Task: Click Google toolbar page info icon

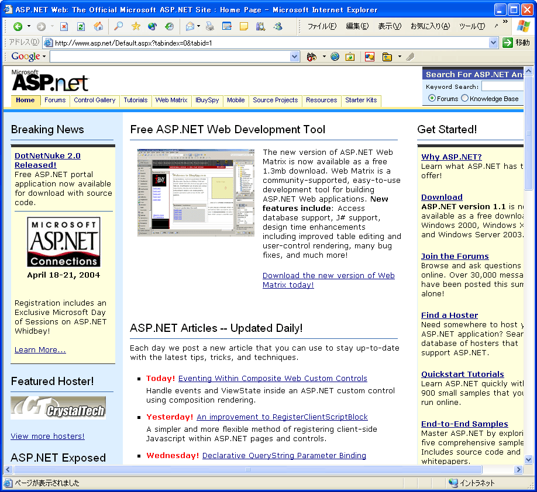Action: [x=350, y=57]
